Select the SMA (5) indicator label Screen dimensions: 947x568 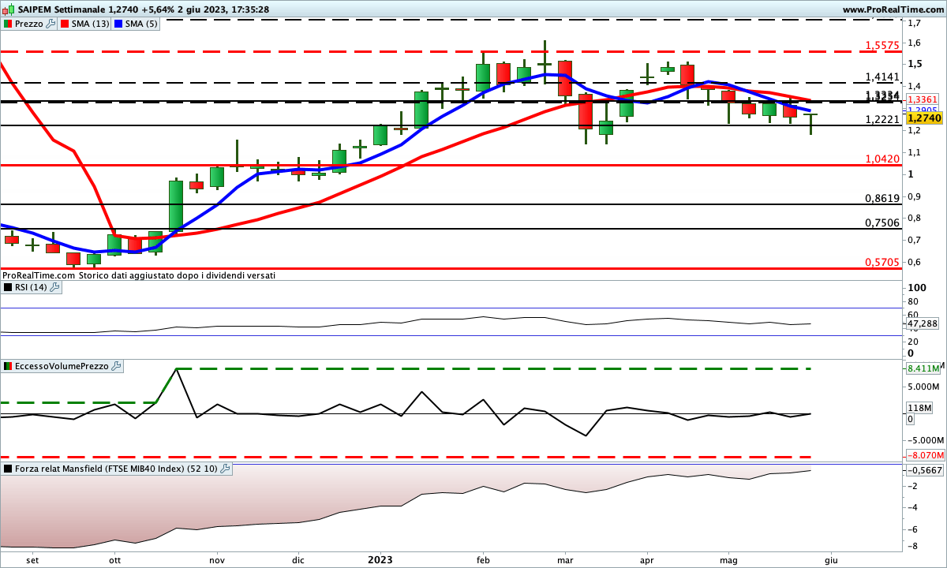(x=142, y=24)
